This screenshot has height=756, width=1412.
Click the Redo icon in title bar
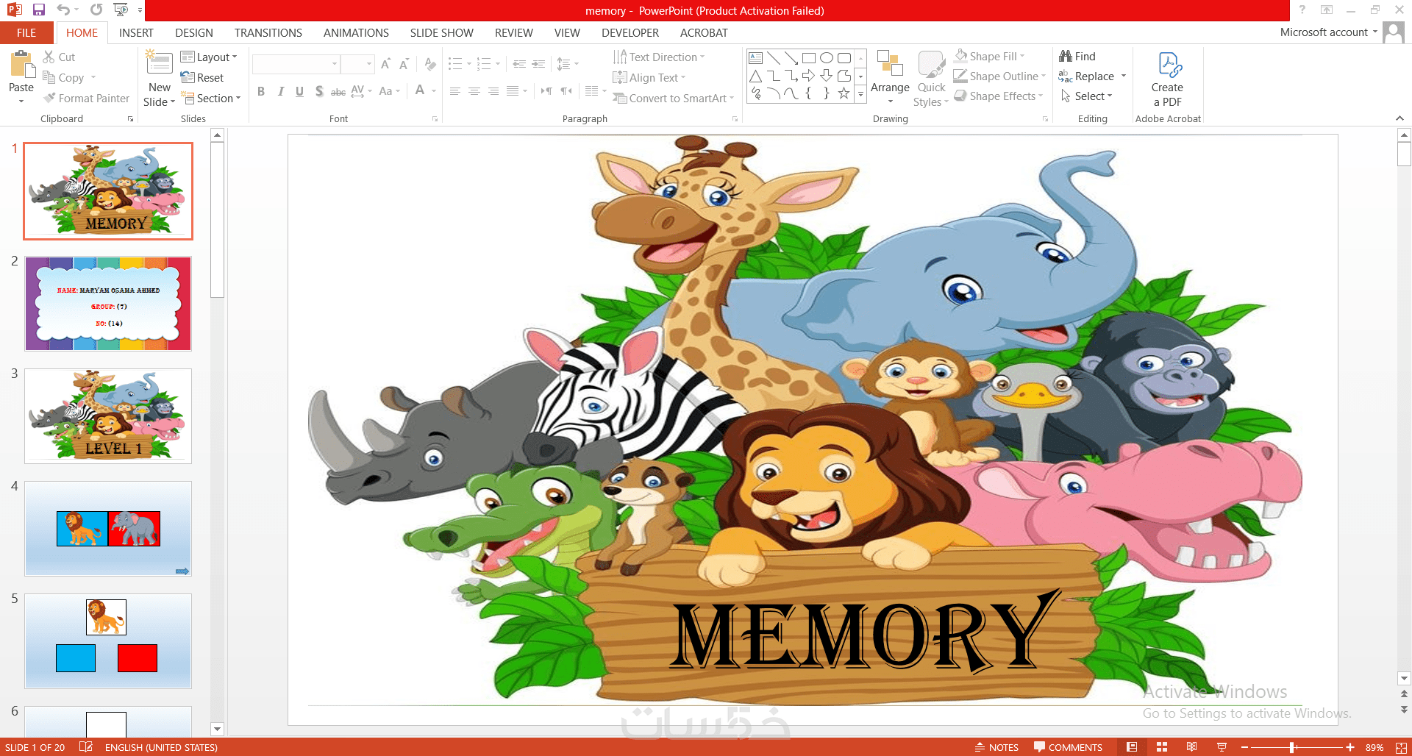point(96,10)
